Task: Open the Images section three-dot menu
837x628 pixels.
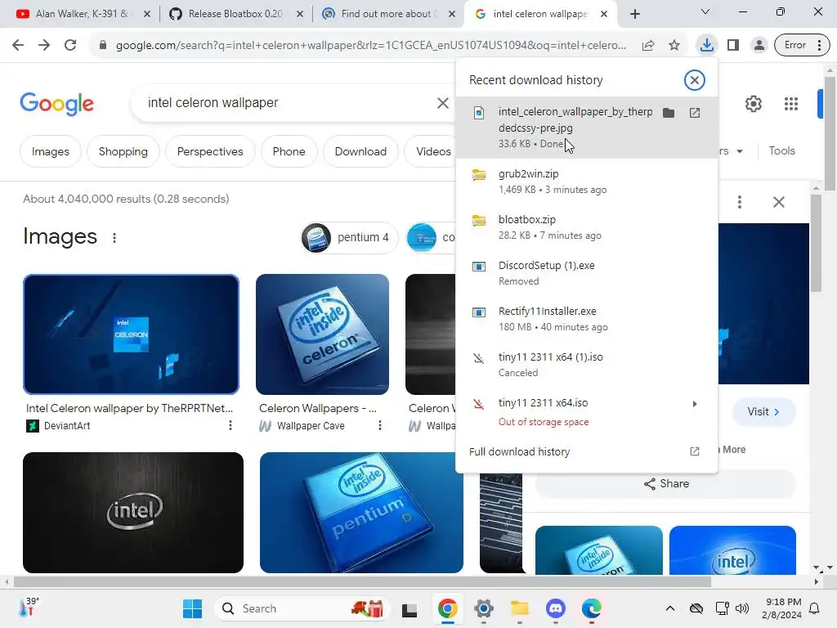Action: 114,238
